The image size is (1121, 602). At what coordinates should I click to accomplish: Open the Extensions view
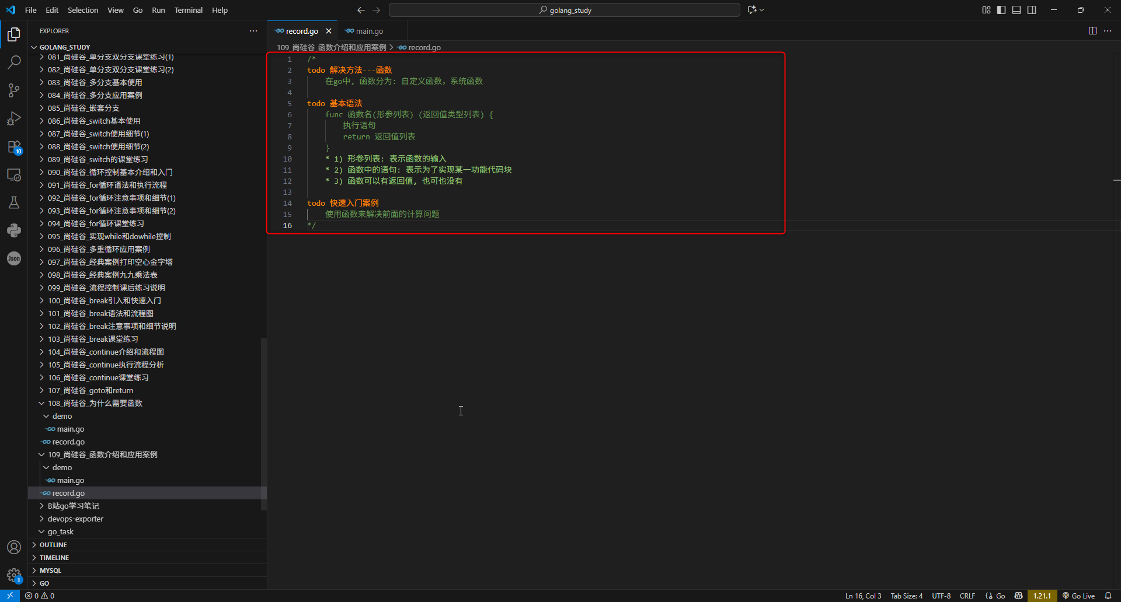coord(14,146)
